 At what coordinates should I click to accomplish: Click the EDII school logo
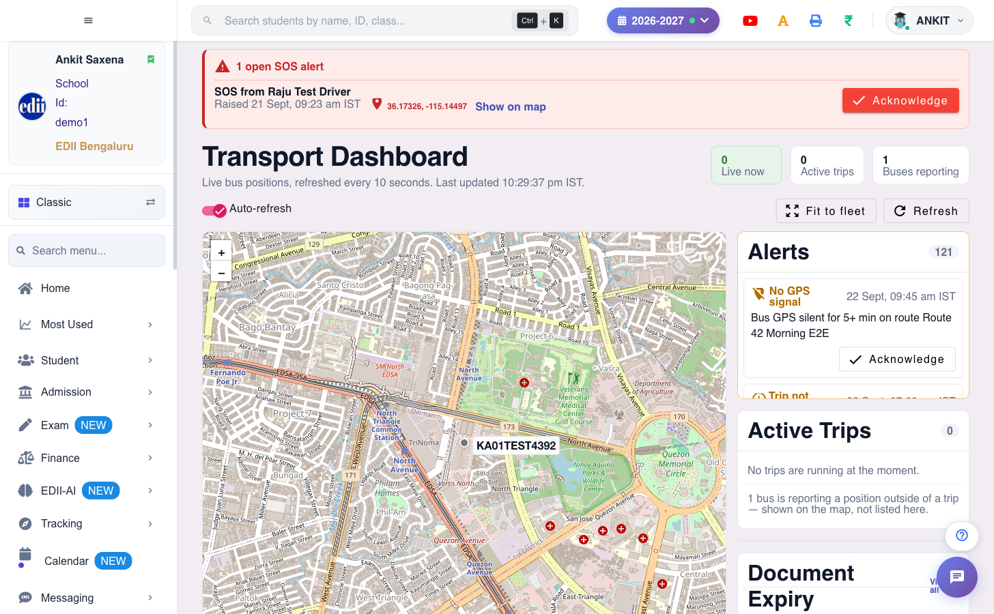32,106
